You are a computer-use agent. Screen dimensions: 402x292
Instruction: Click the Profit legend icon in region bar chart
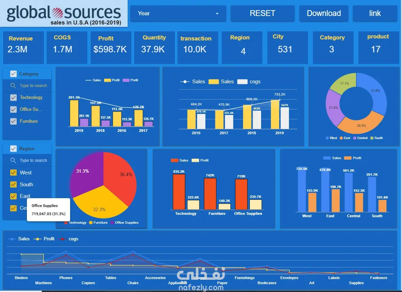(x=348, y=158)
